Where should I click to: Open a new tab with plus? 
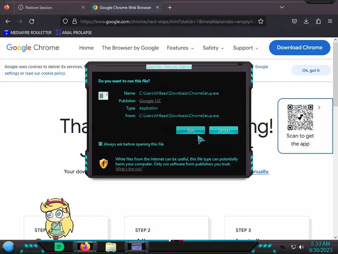170,8
